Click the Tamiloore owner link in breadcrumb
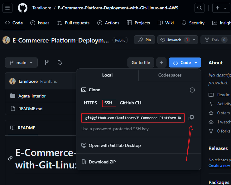 click(42, 8)
